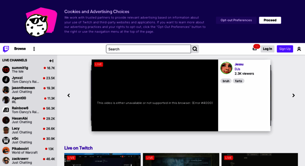Open the user profile icon menu

[x=299, y=49]
